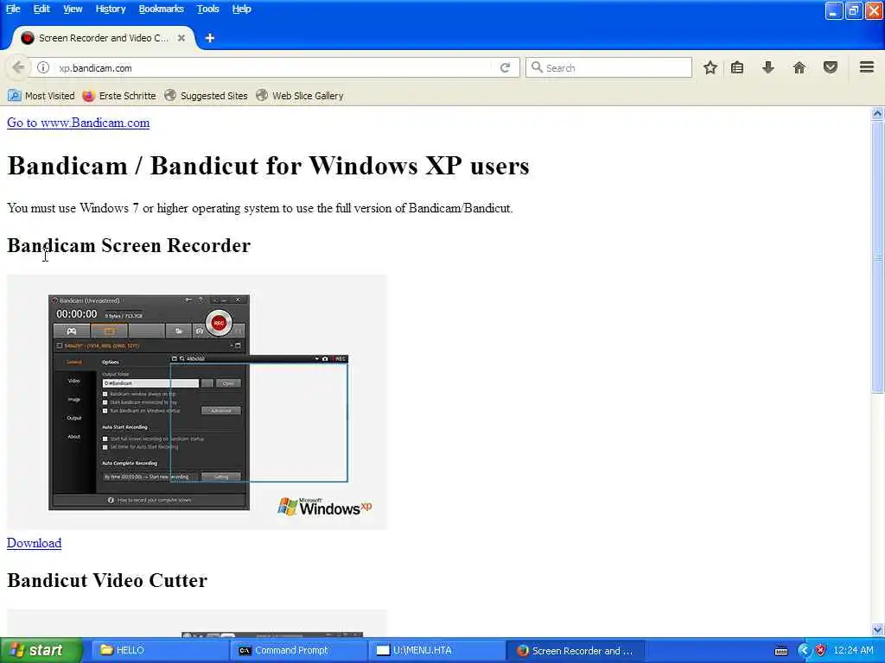Open the Edit menu
Screen dimensions: 885x663
41,9
